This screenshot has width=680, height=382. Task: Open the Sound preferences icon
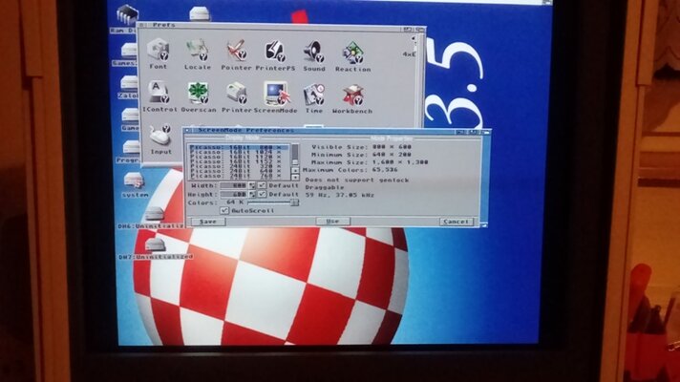pyautogui.click(x=314, y=50)
